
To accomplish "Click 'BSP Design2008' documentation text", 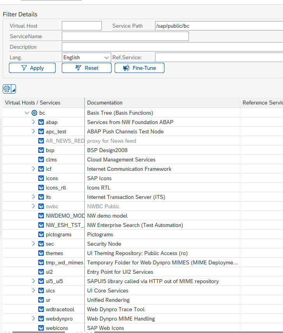I will [x=107, y=151].
